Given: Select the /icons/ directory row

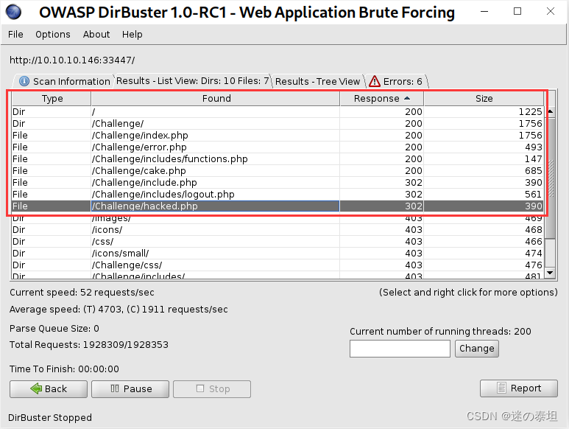Looking at the screenshot, I should [278, 229].
